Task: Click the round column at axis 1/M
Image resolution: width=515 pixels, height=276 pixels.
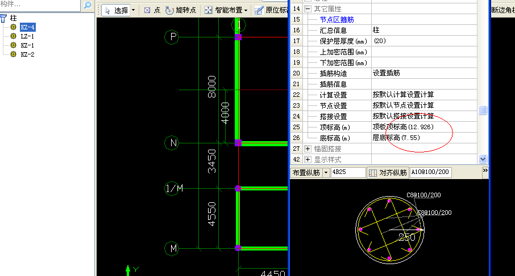Action: pos(238,189)
